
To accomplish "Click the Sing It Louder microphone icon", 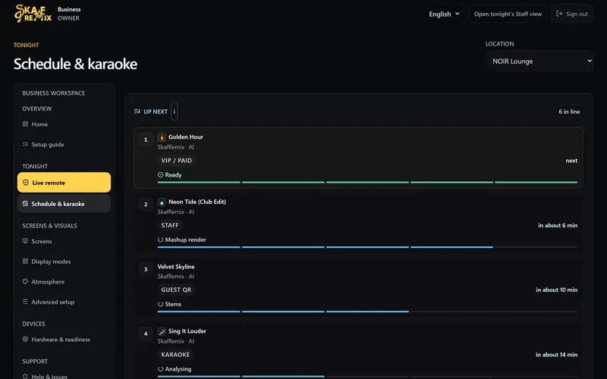I will [x=162, y=331].
